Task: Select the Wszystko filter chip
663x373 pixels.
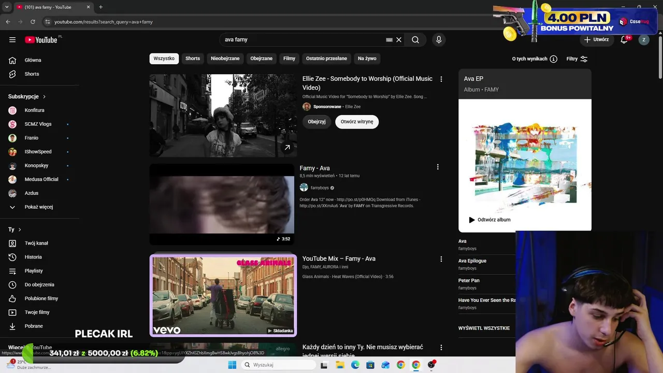Action: pyautogui.click(x=164, y=59)
